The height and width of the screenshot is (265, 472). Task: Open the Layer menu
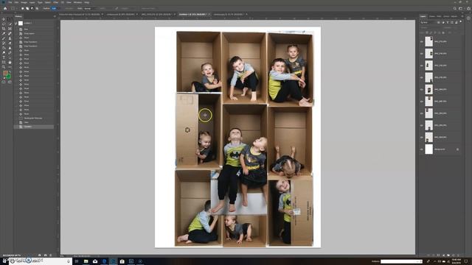pos(32,2)
